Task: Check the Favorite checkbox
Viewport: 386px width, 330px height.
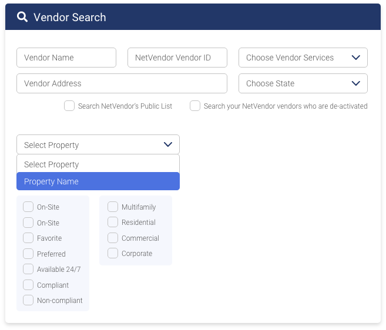Action: [x=28, y=238]
